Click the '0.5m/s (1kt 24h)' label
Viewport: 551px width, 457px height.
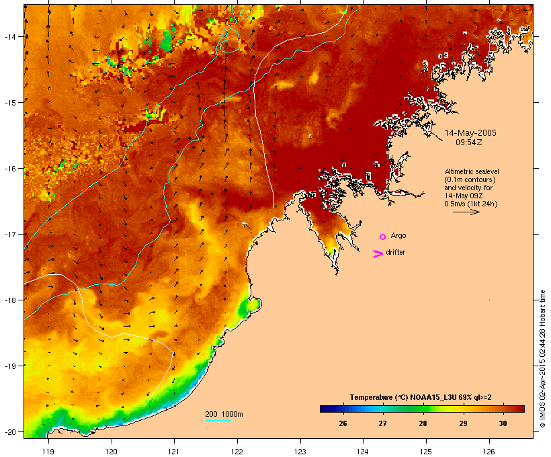[471, 204]
